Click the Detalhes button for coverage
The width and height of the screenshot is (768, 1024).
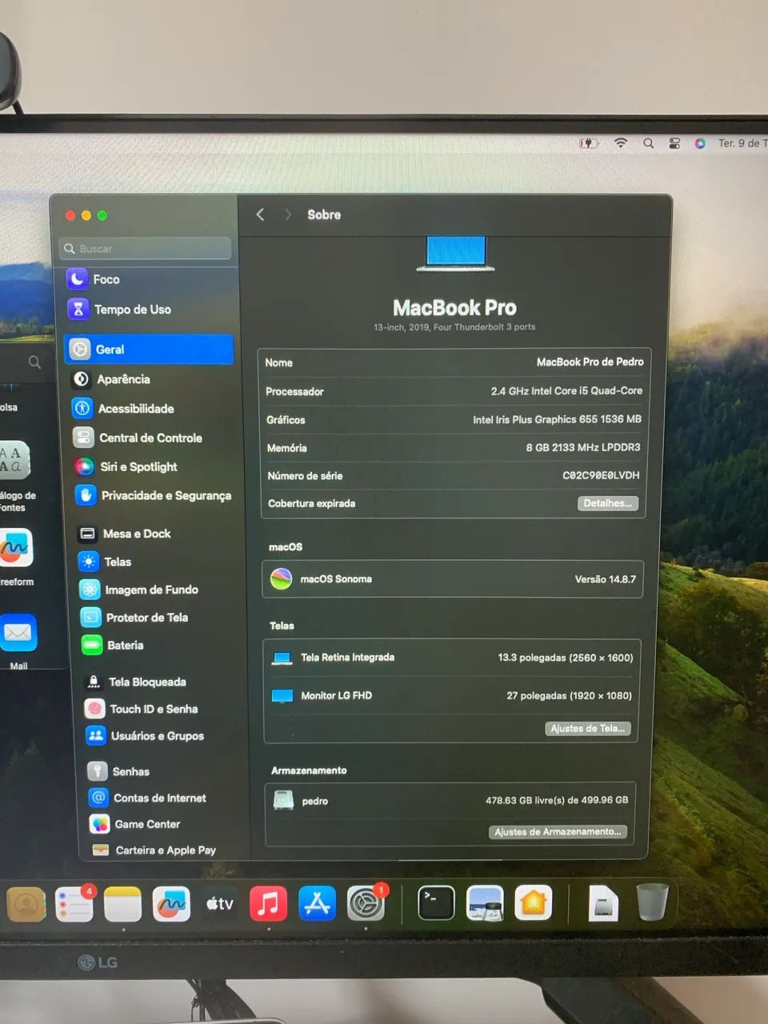pyautogui.click(x=608, y=503)
